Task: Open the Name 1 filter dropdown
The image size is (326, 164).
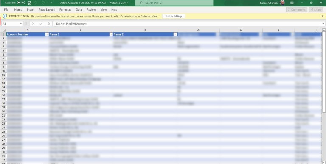Action: (x=111, y=34)
